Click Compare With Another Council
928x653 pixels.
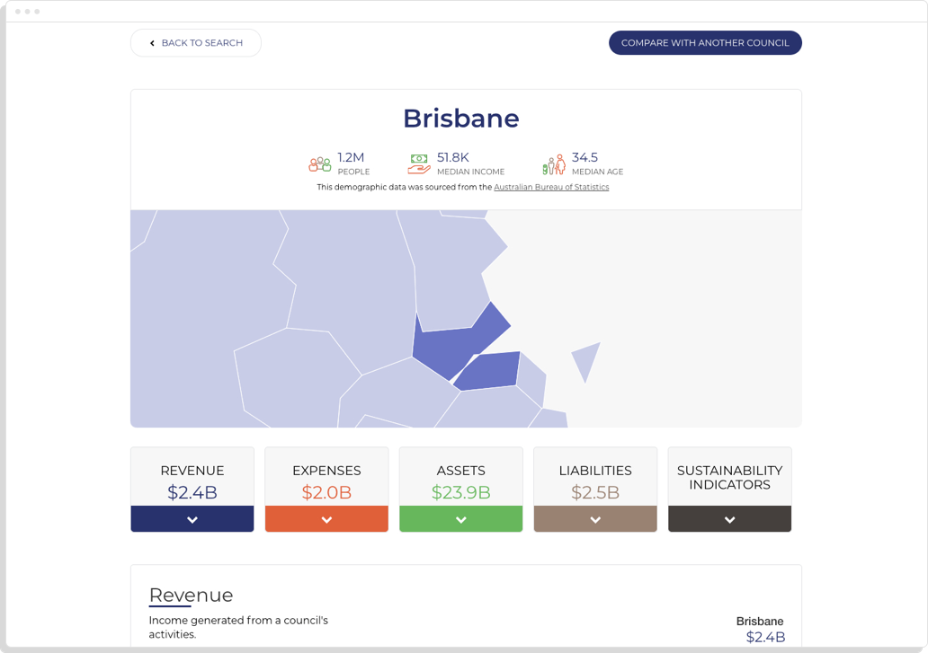tap(705, 42)
